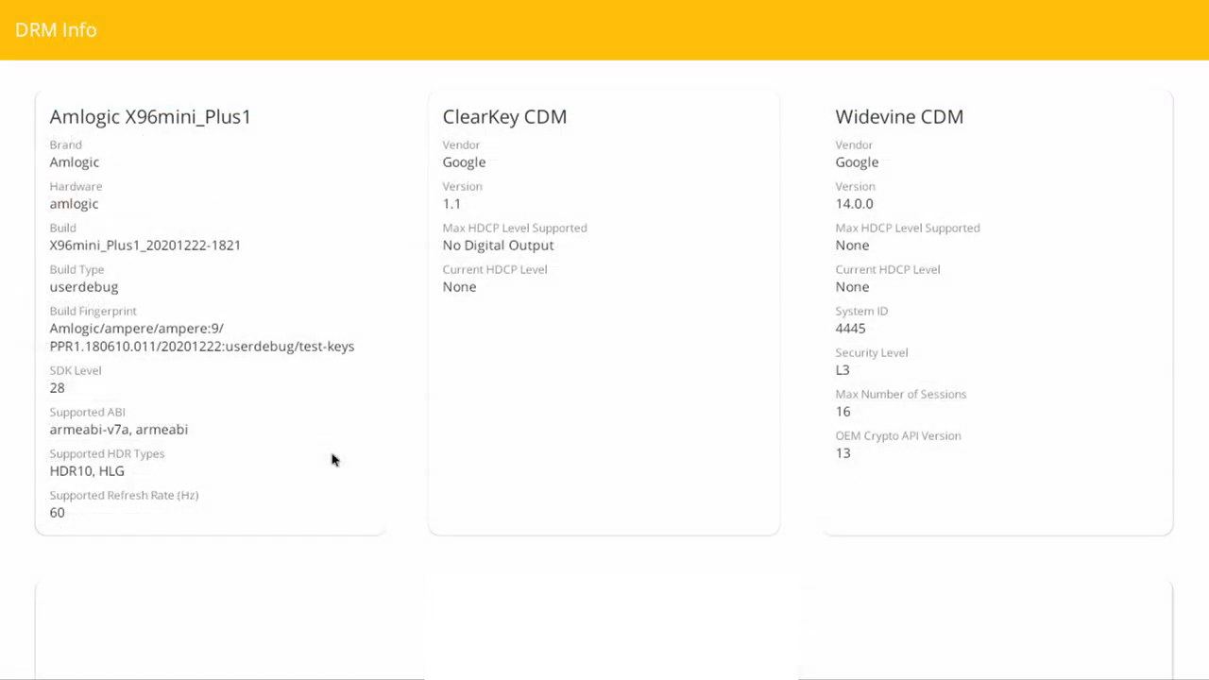Screen dimensions: 1209x680
Task: Click Max Number of Sessions value 16
Action: (x=843, y=412)
